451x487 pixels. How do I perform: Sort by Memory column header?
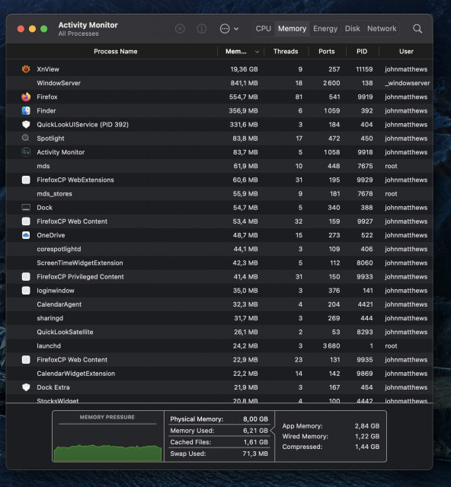[235, 51]
